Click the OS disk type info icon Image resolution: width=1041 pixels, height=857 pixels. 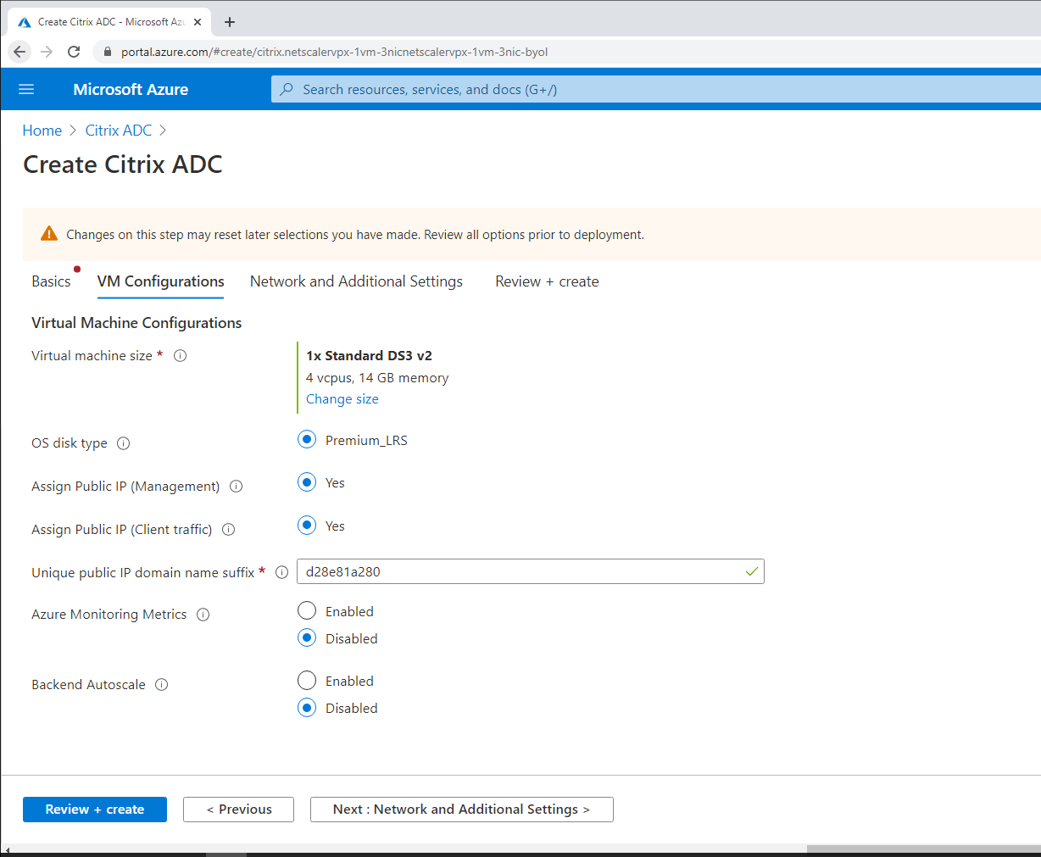pos(124,442)
